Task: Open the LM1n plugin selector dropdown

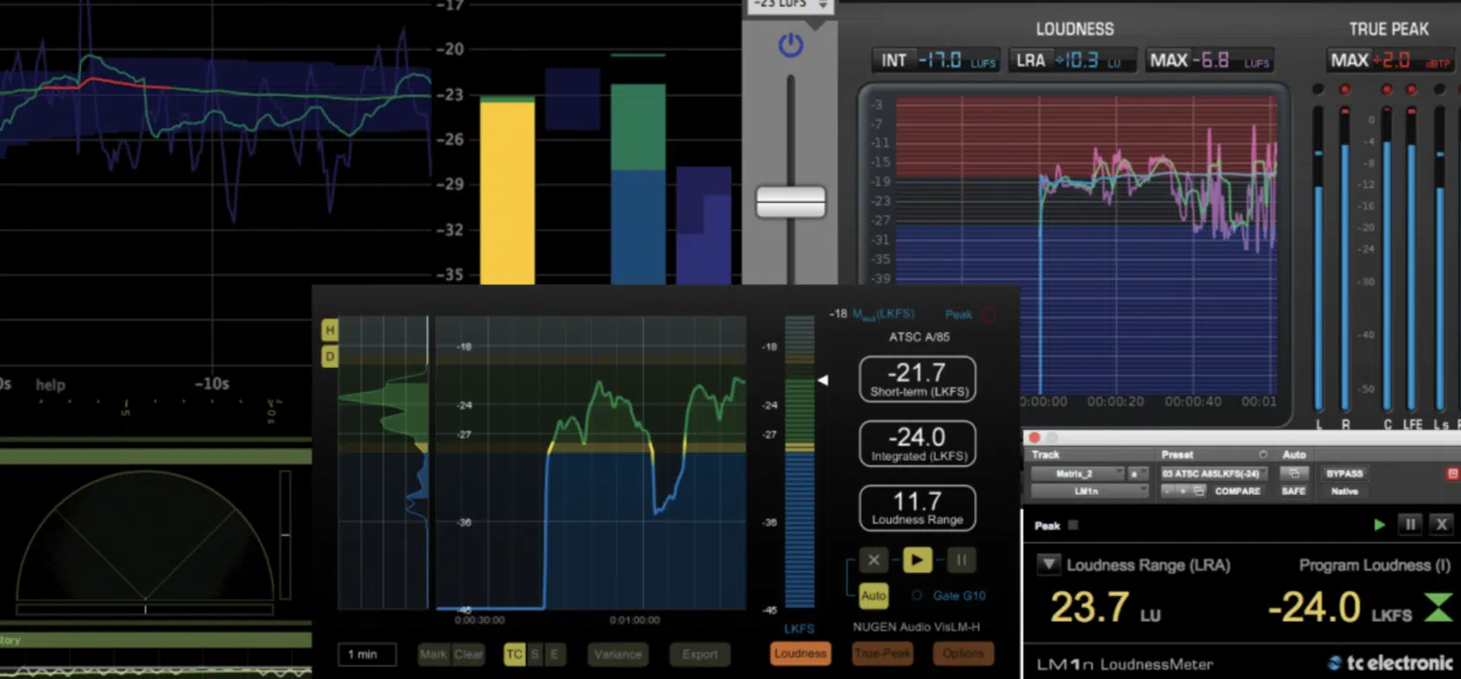Action: pos(1090,491)
